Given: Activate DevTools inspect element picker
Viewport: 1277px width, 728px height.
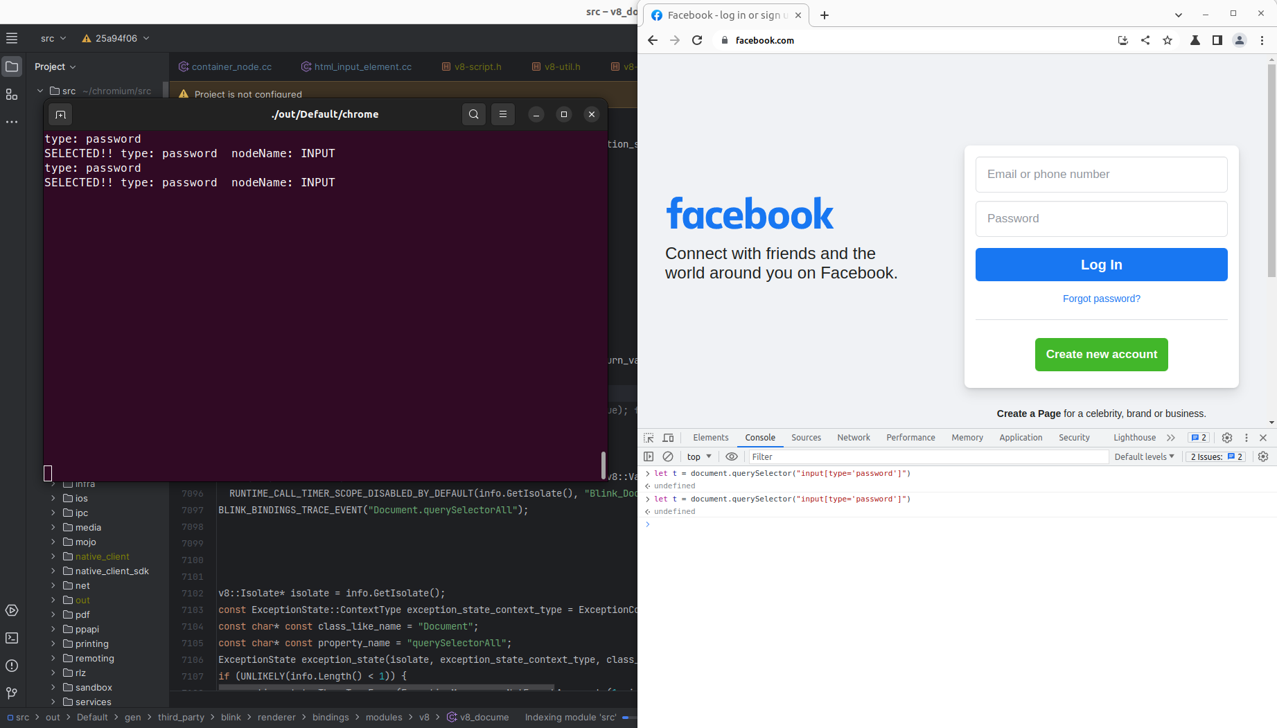Looking at the screenshot, I should pyautogui.click(x=649, y=438).
